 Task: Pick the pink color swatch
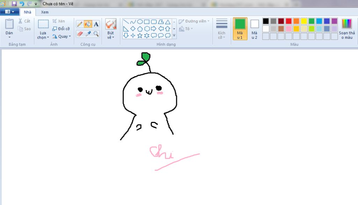click(x=288, y=29)
